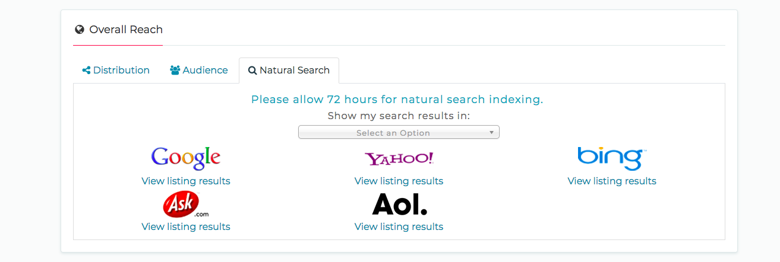This screenshot has height=262, width=780.
Task: View listing results under Google
Action: 186,181
